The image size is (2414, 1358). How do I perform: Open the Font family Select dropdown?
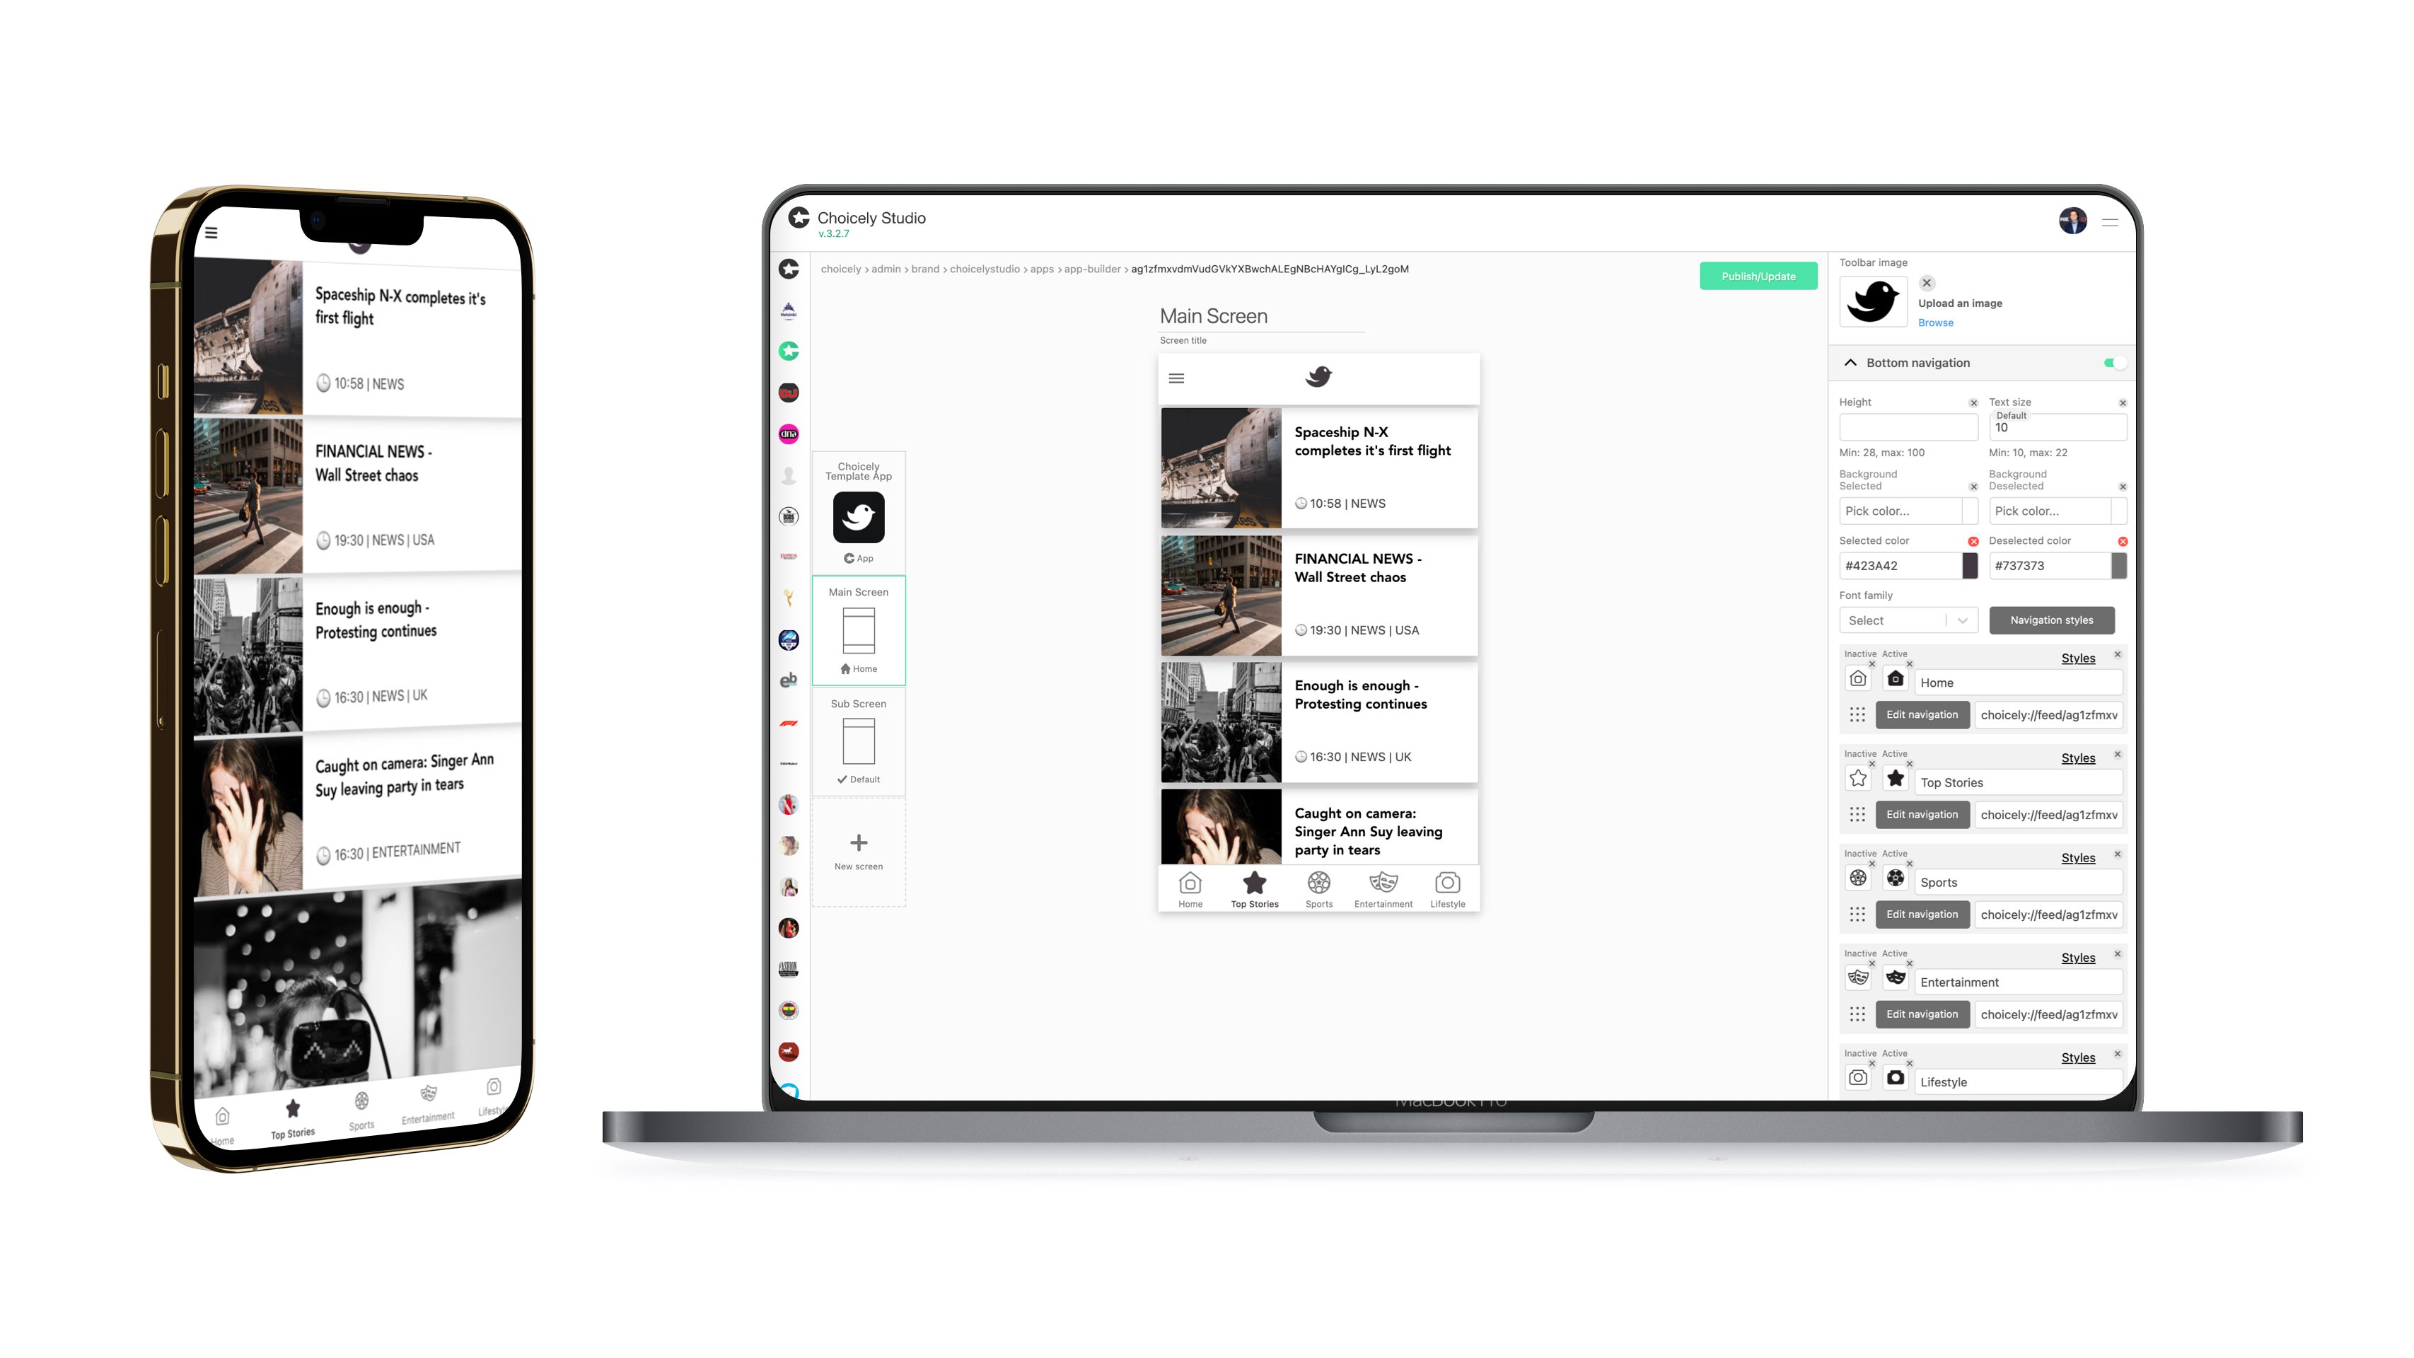coord(1903,620)
